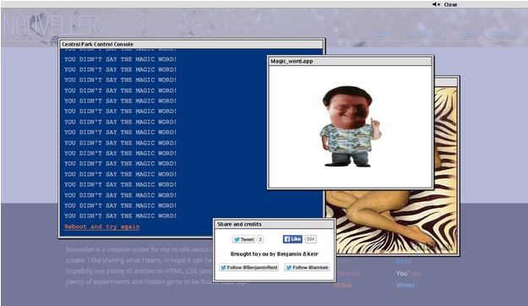Follow @iamkeir on Twitter

click(x=308, y=267)
